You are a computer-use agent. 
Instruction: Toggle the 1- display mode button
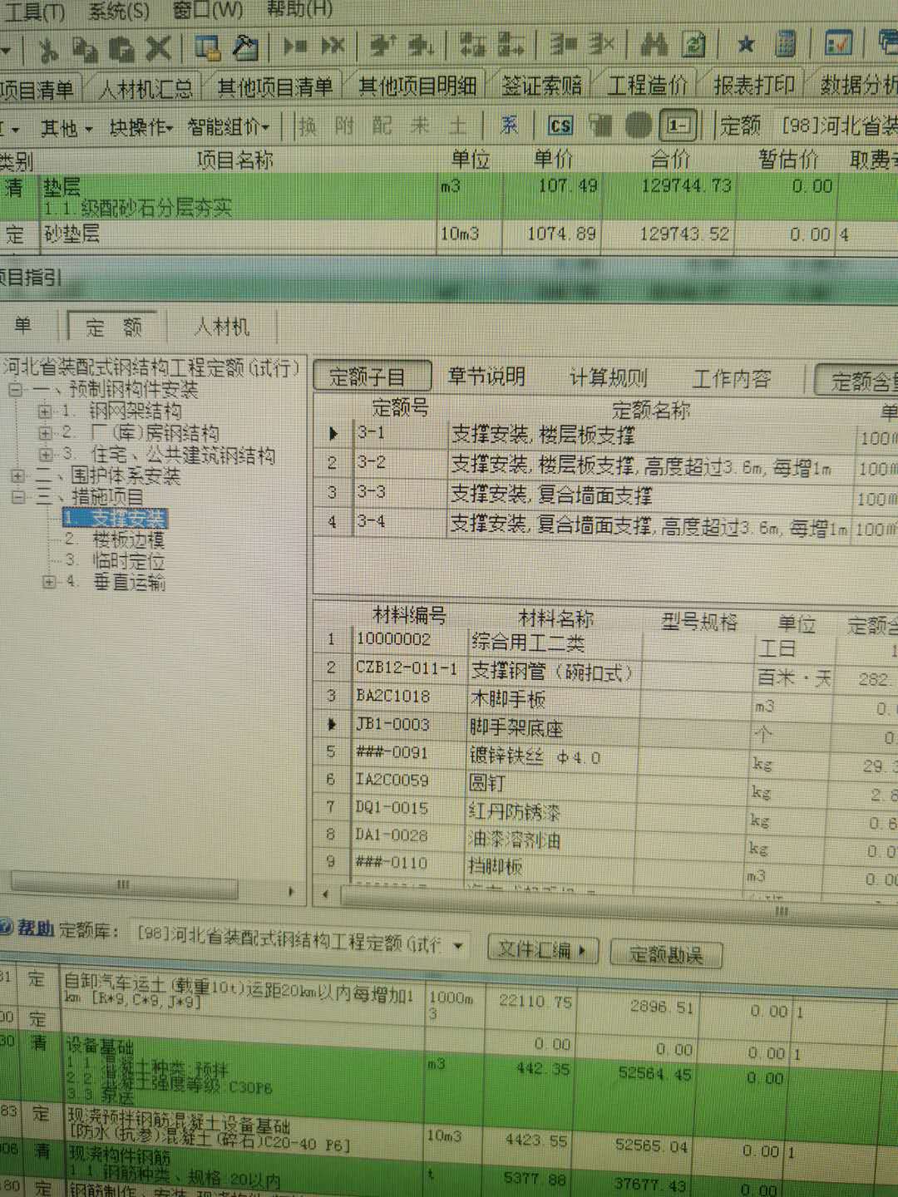pos(678,126)
